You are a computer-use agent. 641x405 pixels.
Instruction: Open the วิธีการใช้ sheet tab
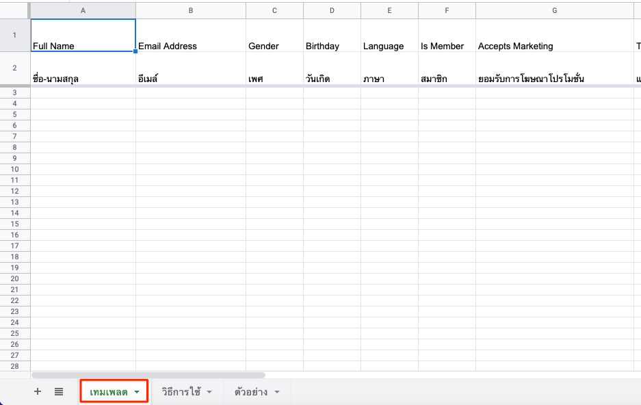click(x=181, y=392)
